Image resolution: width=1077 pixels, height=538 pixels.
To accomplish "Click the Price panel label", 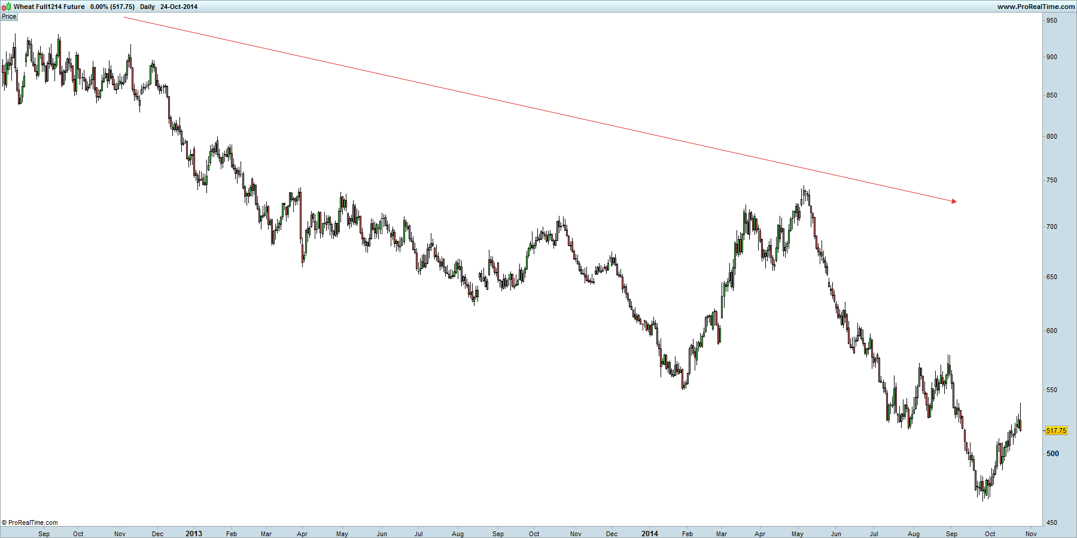I will (9, 16).
